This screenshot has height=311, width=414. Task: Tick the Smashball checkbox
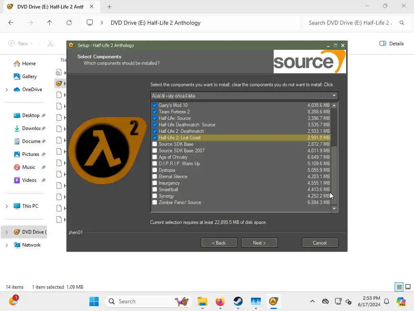(x=155, y=190)
